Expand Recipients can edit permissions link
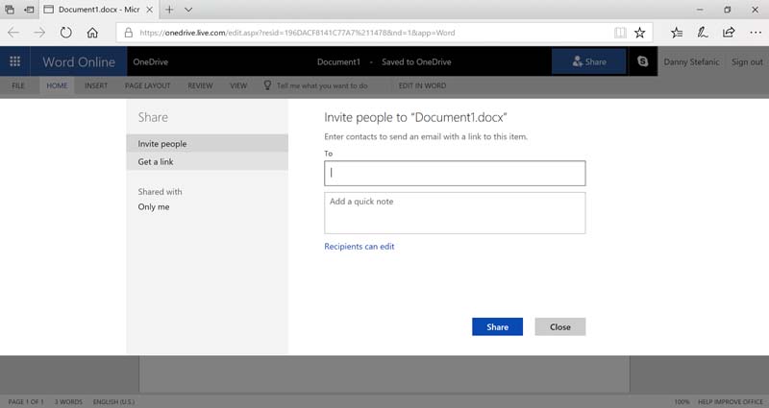The width and height of the screenshot is (769, 408). (x=359, y=247)
